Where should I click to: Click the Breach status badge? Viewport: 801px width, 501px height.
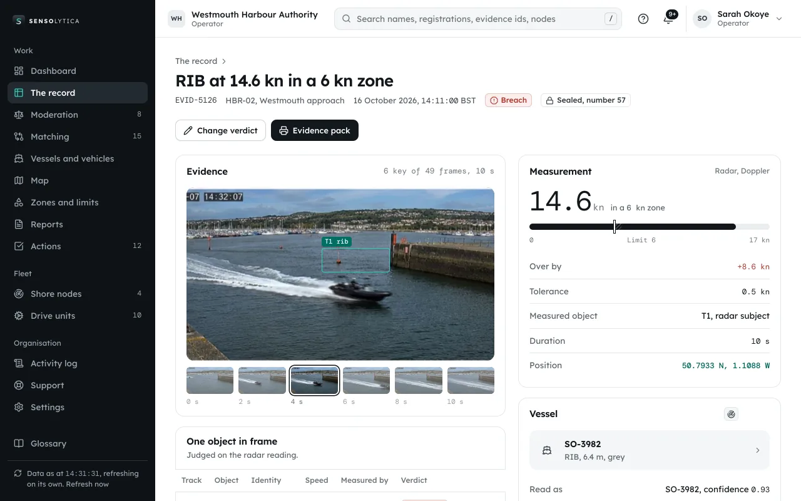[x=508, y=100]
